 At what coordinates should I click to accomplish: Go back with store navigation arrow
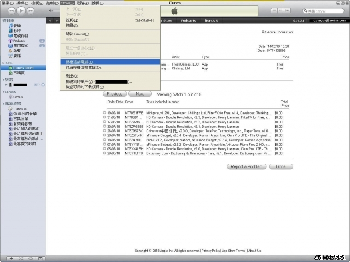pyautogui.click(x=50, y=21)
